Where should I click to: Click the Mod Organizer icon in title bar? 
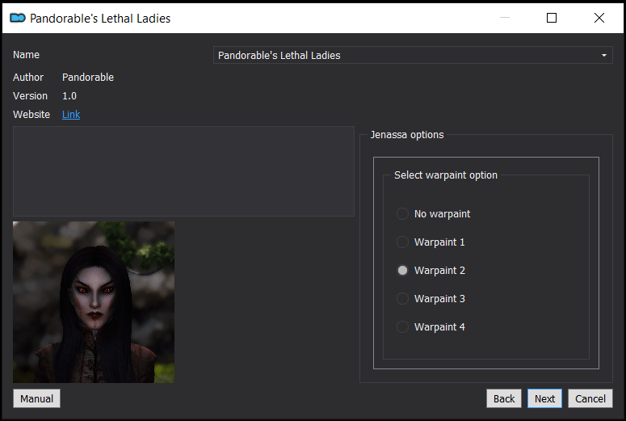(x=18, y=18)
